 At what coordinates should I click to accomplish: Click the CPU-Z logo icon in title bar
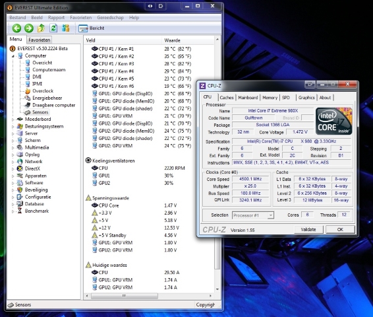(x=202, y=86)
